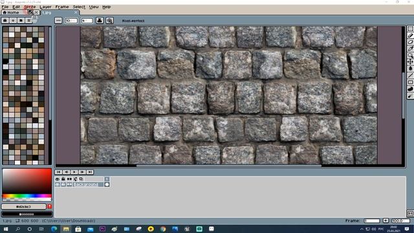Close the Home tab
The width and height of the screenshot is (414, 233).
(x=36, y=12)
